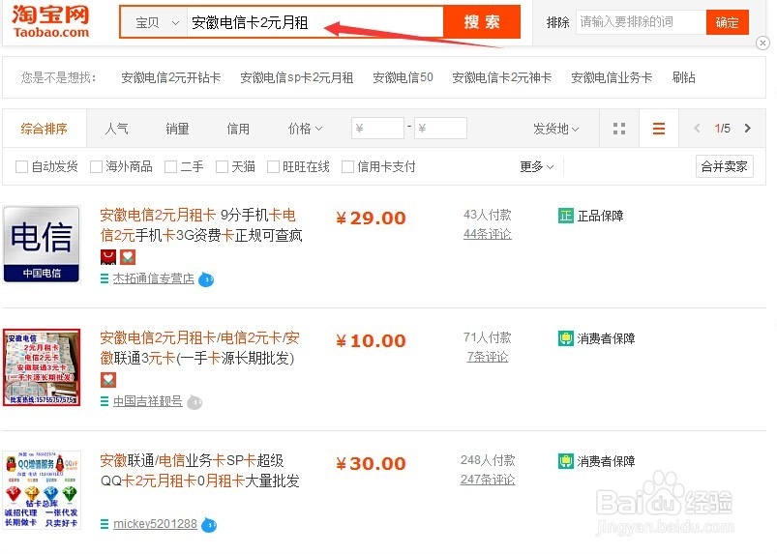Open the 电信 中国电信 product thumbnail
Screen dimensions: 777x554
coord(42,244)
